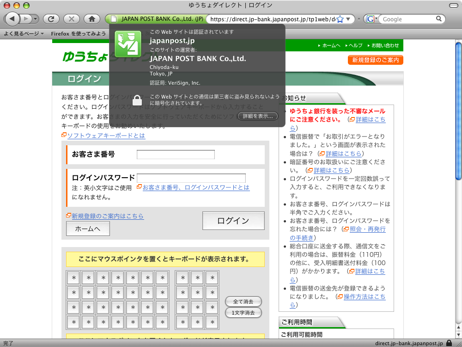
Task: Click the ログイン page heading
Action: tap(85, 79)
